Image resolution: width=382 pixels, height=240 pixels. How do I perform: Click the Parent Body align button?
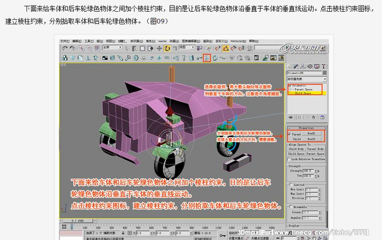[315, 149]
